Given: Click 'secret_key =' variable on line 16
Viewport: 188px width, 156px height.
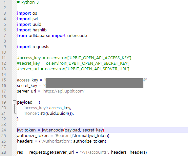Looking at the screenshot, I should point(29,86).
